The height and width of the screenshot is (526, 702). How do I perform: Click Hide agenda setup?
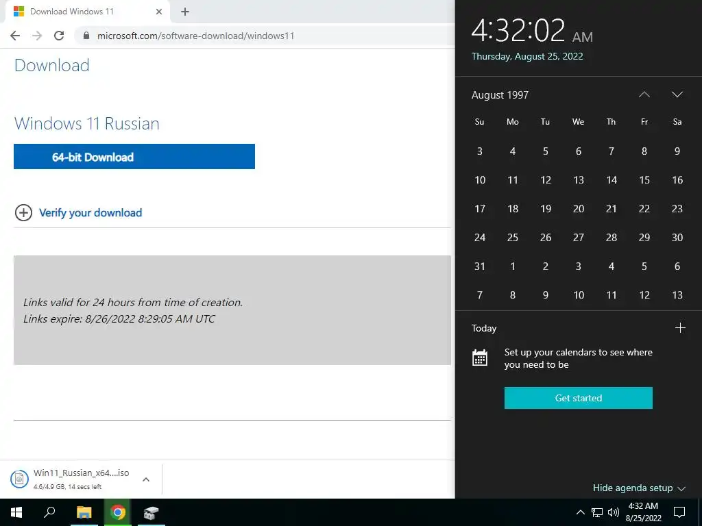(639, 488)
